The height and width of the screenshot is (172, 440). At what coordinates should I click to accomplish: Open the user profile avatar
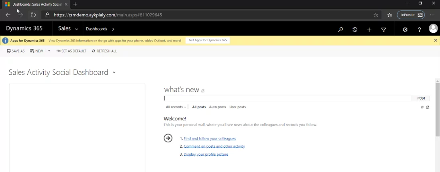[433, 29]
